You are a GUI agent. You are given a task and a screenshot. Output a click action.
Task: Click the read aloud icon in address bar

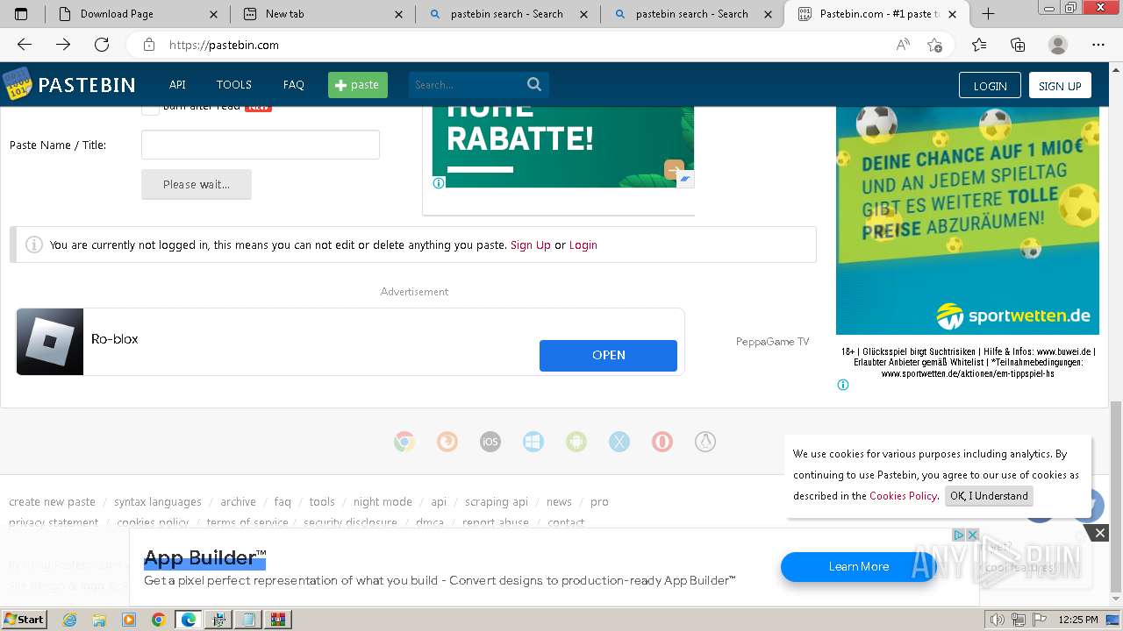903,45
